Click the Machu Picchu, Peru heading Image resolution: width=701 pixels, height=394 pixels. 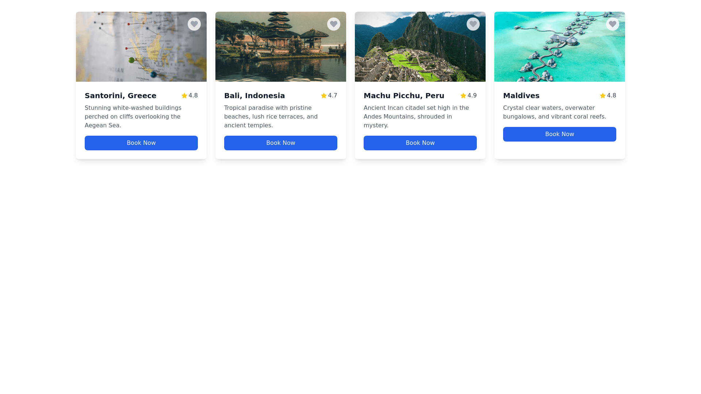(x=404, y=96)
